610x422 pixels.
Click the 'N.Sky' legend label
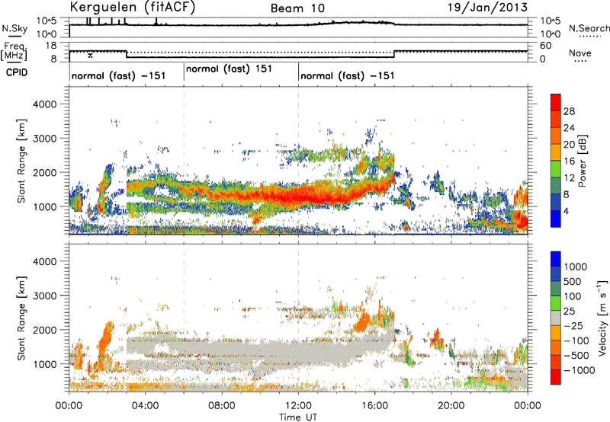click(14, 28)
